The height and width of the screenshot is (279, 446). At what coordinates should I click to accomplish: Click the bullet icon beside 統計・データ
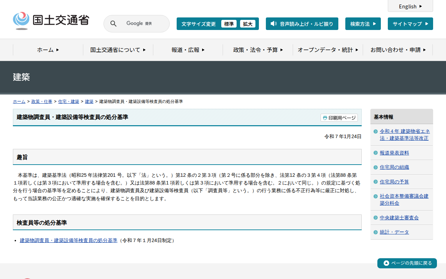coord(376,232)
